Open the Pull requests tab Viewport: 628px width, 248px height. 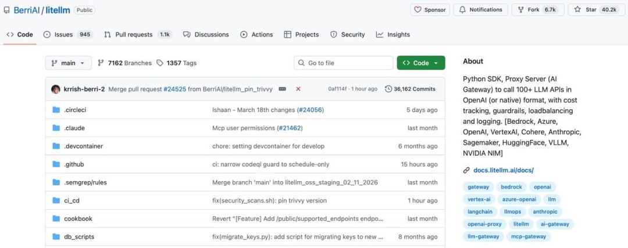138,34
